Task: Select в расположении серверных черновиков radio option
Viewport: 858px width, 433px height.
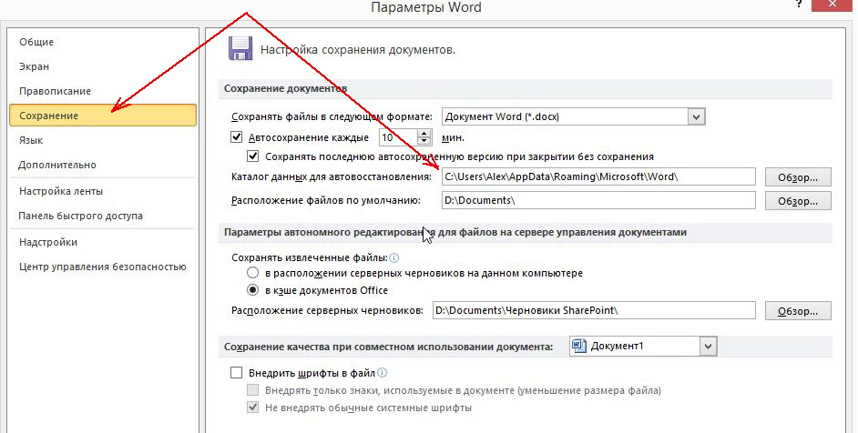Action: [252, 273]
